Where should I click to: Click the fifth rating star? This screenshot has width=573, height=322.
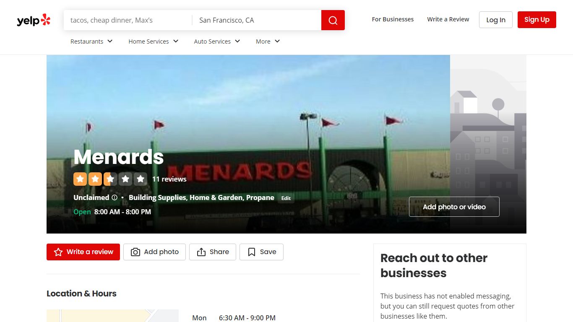point(141,179)
